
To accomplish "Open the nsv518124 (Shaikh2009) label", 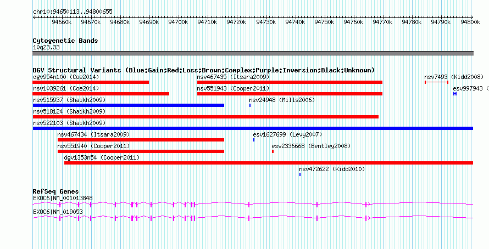I will tap(69, 111).
